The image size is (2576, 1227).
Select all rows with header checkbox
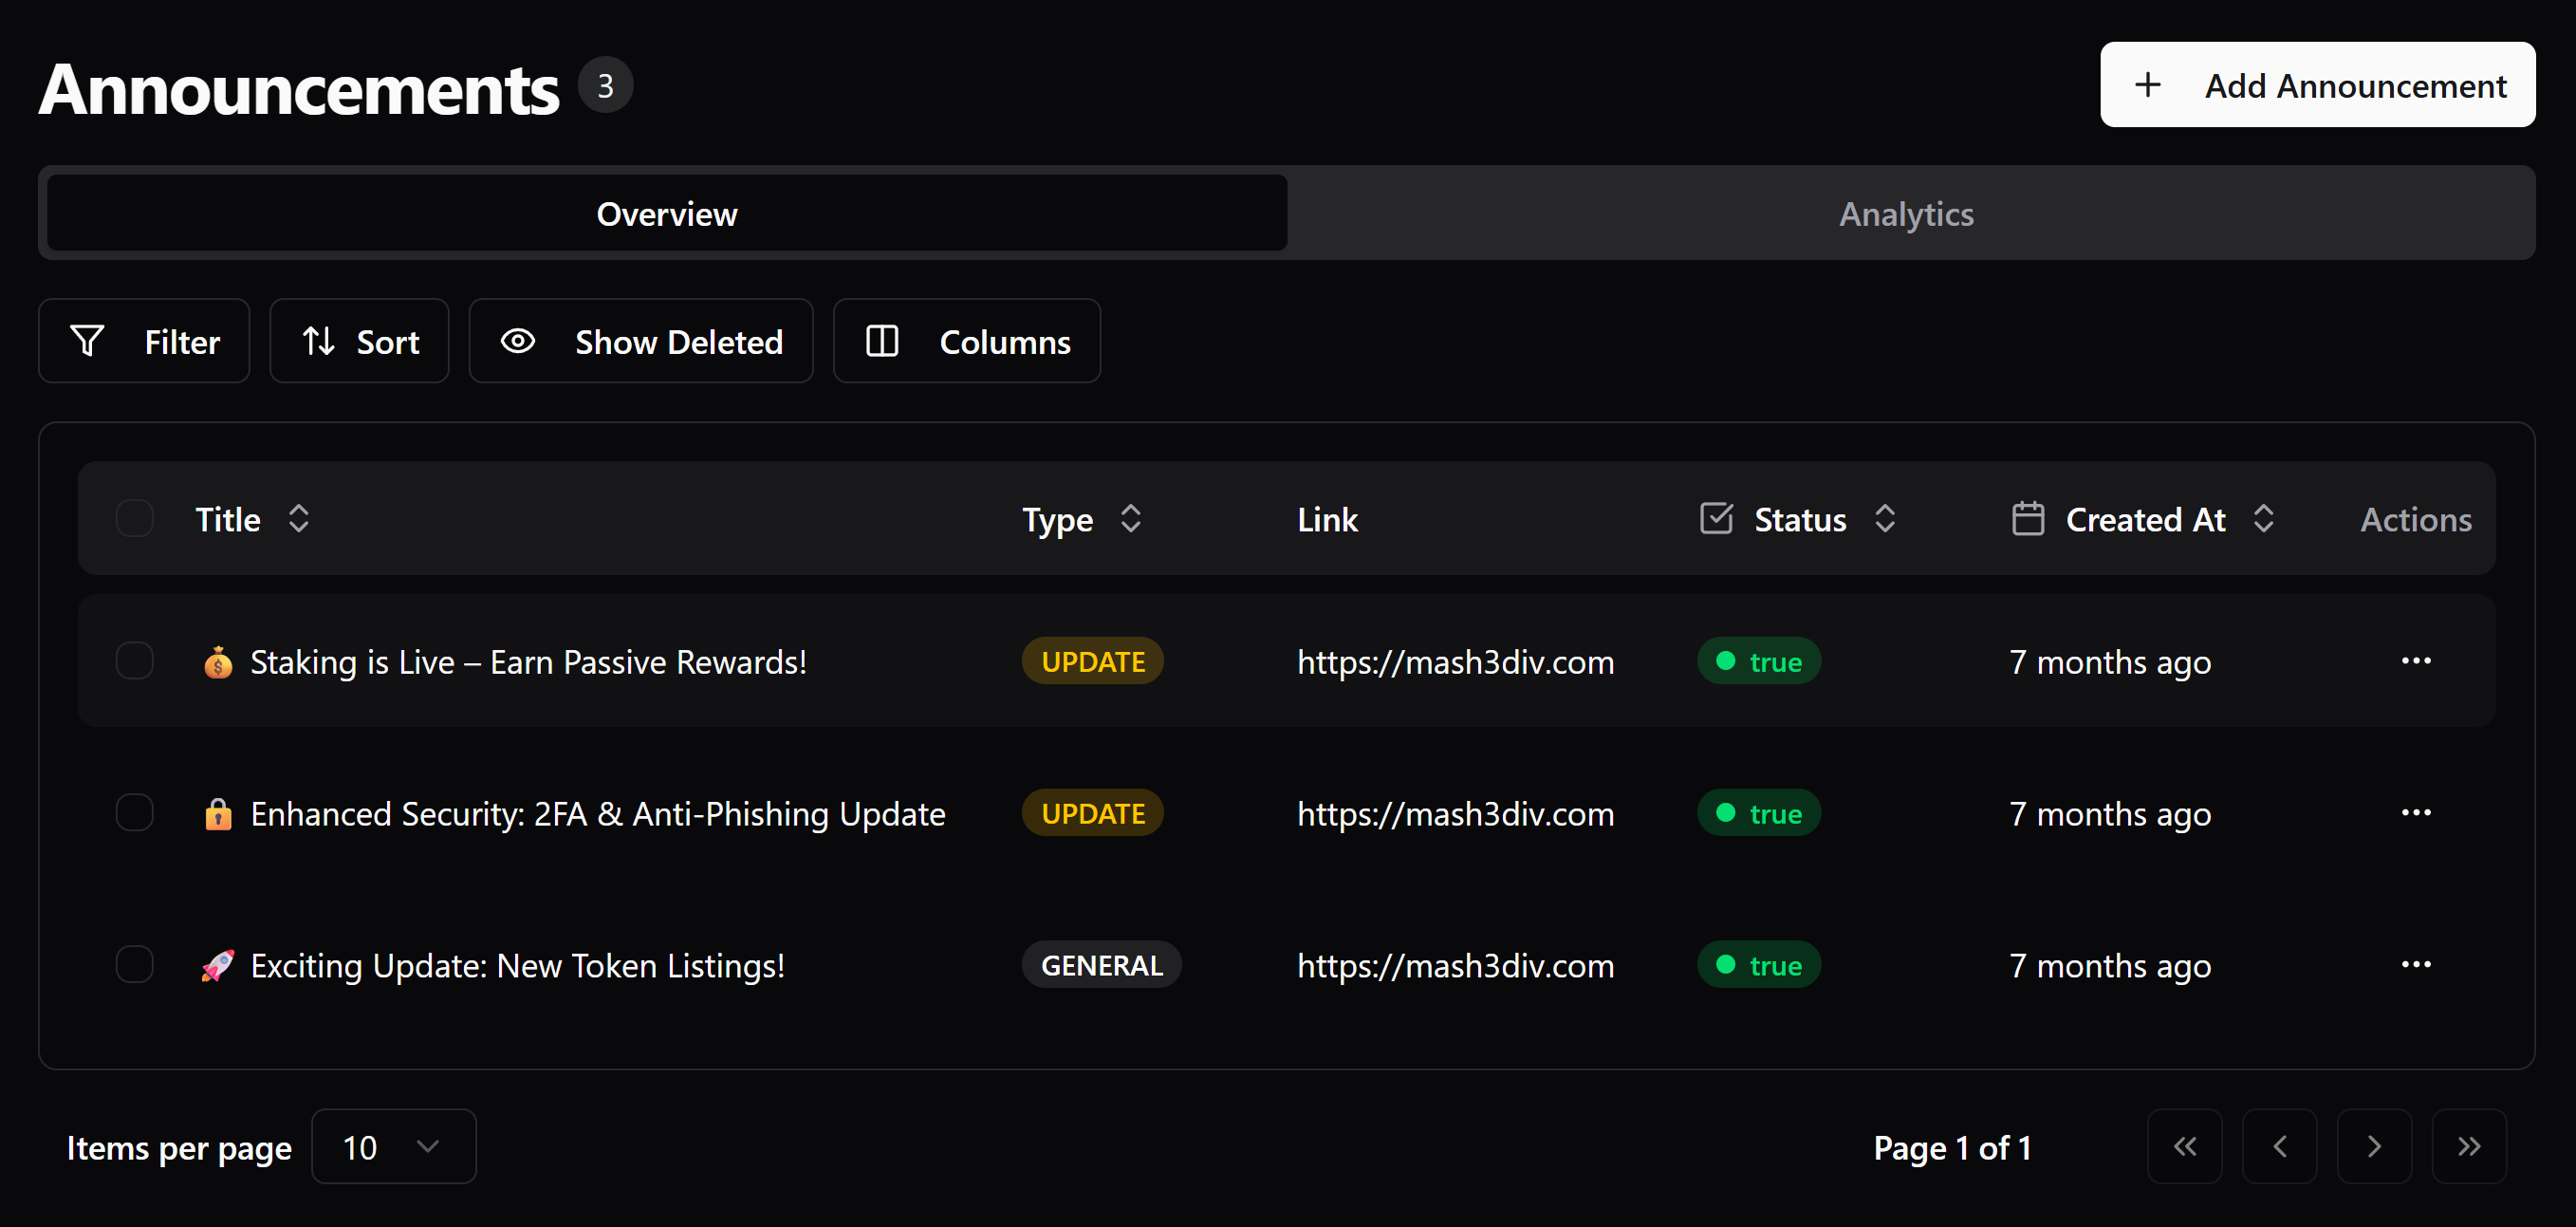point(134,518)
